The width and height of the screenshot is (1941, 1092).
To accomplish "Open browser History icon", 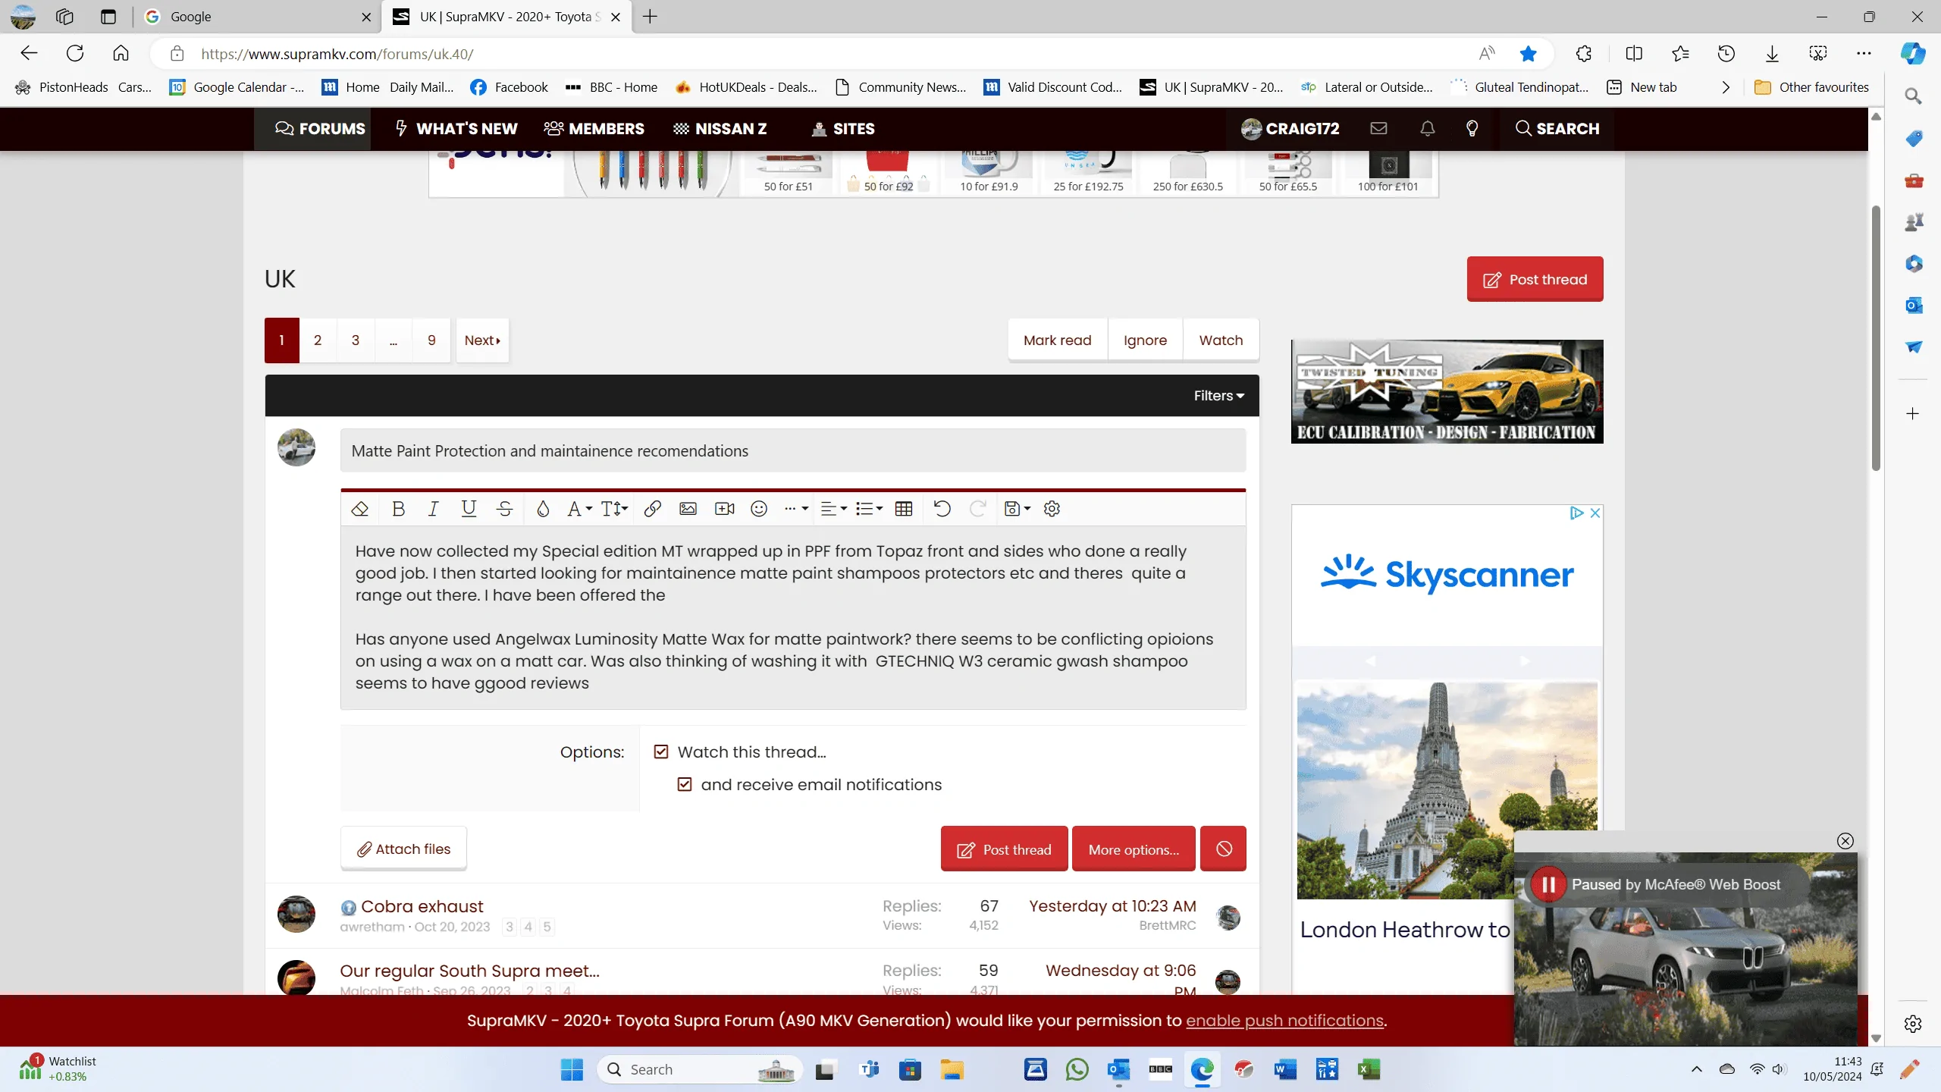I will click(x=1726, y=53).
